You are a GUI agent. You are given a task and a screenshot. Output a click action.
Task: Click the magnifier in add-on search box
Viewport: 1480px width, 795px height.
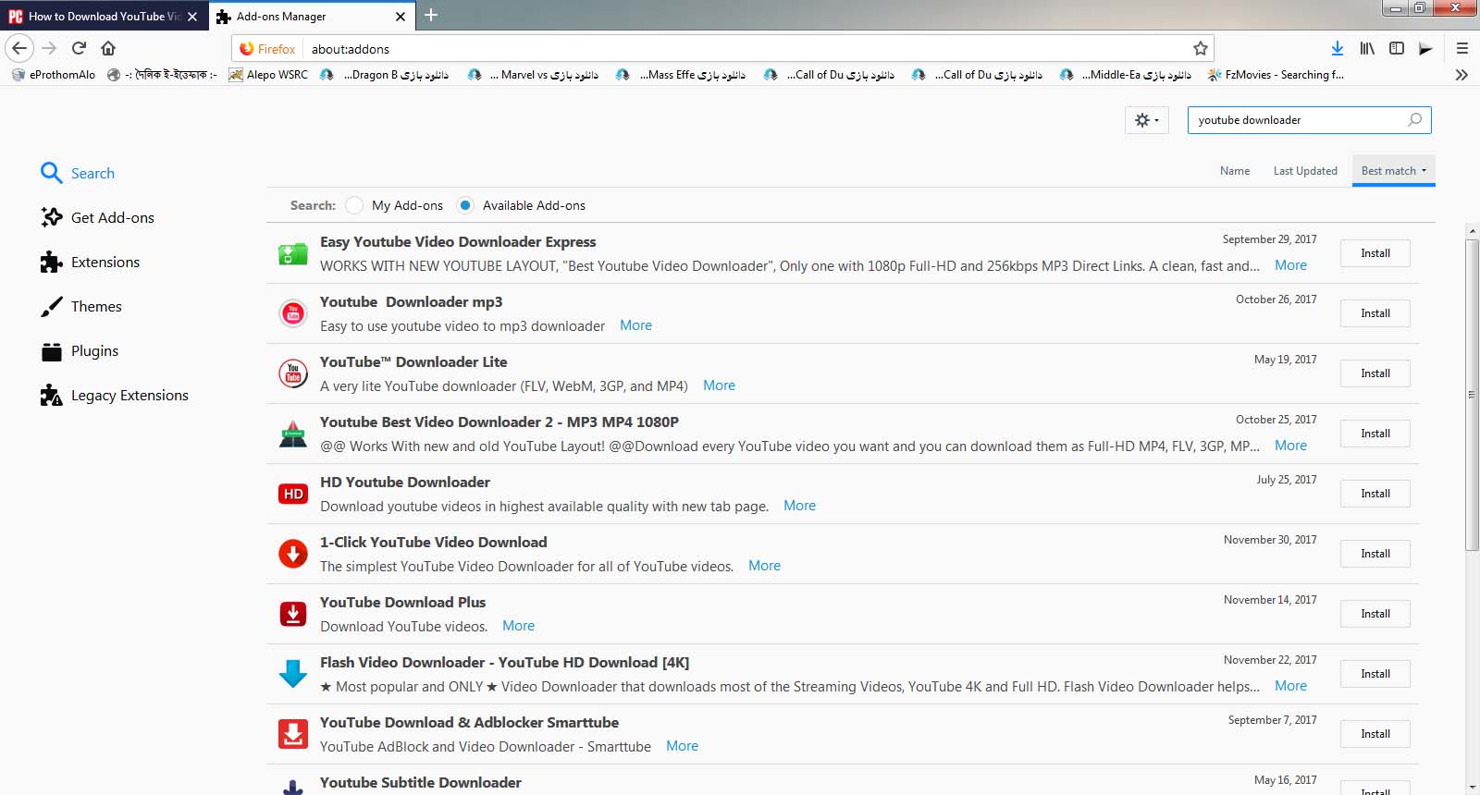coord(1414,120)
